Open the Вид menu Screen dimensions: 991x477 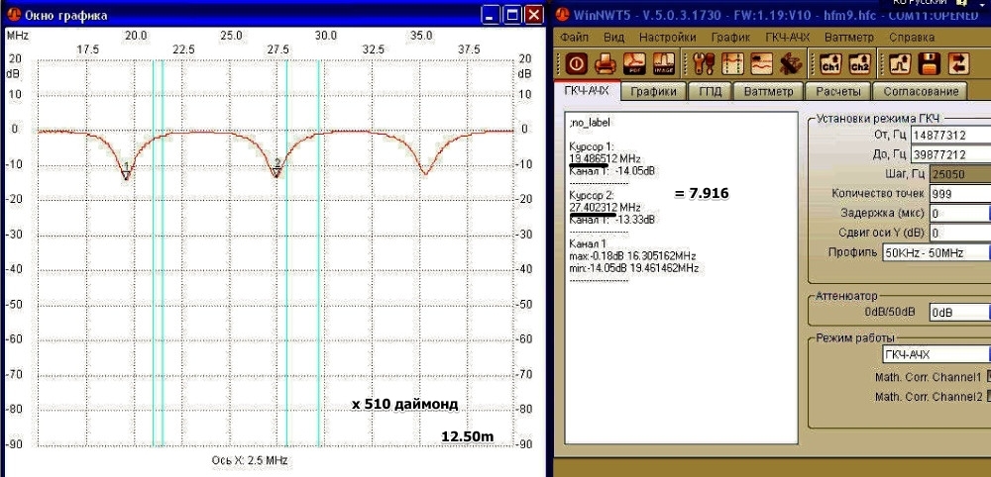[613, 38]
